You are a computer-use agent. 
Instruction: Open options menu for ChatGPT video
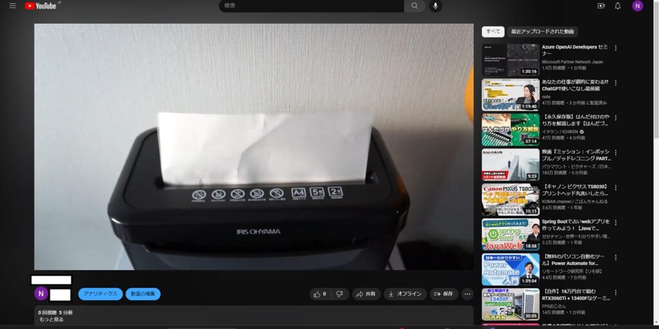click(x=616, y=83)
